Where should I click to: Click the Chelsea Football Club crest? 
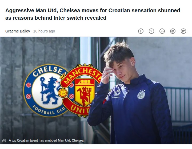[x=46, y=91]
